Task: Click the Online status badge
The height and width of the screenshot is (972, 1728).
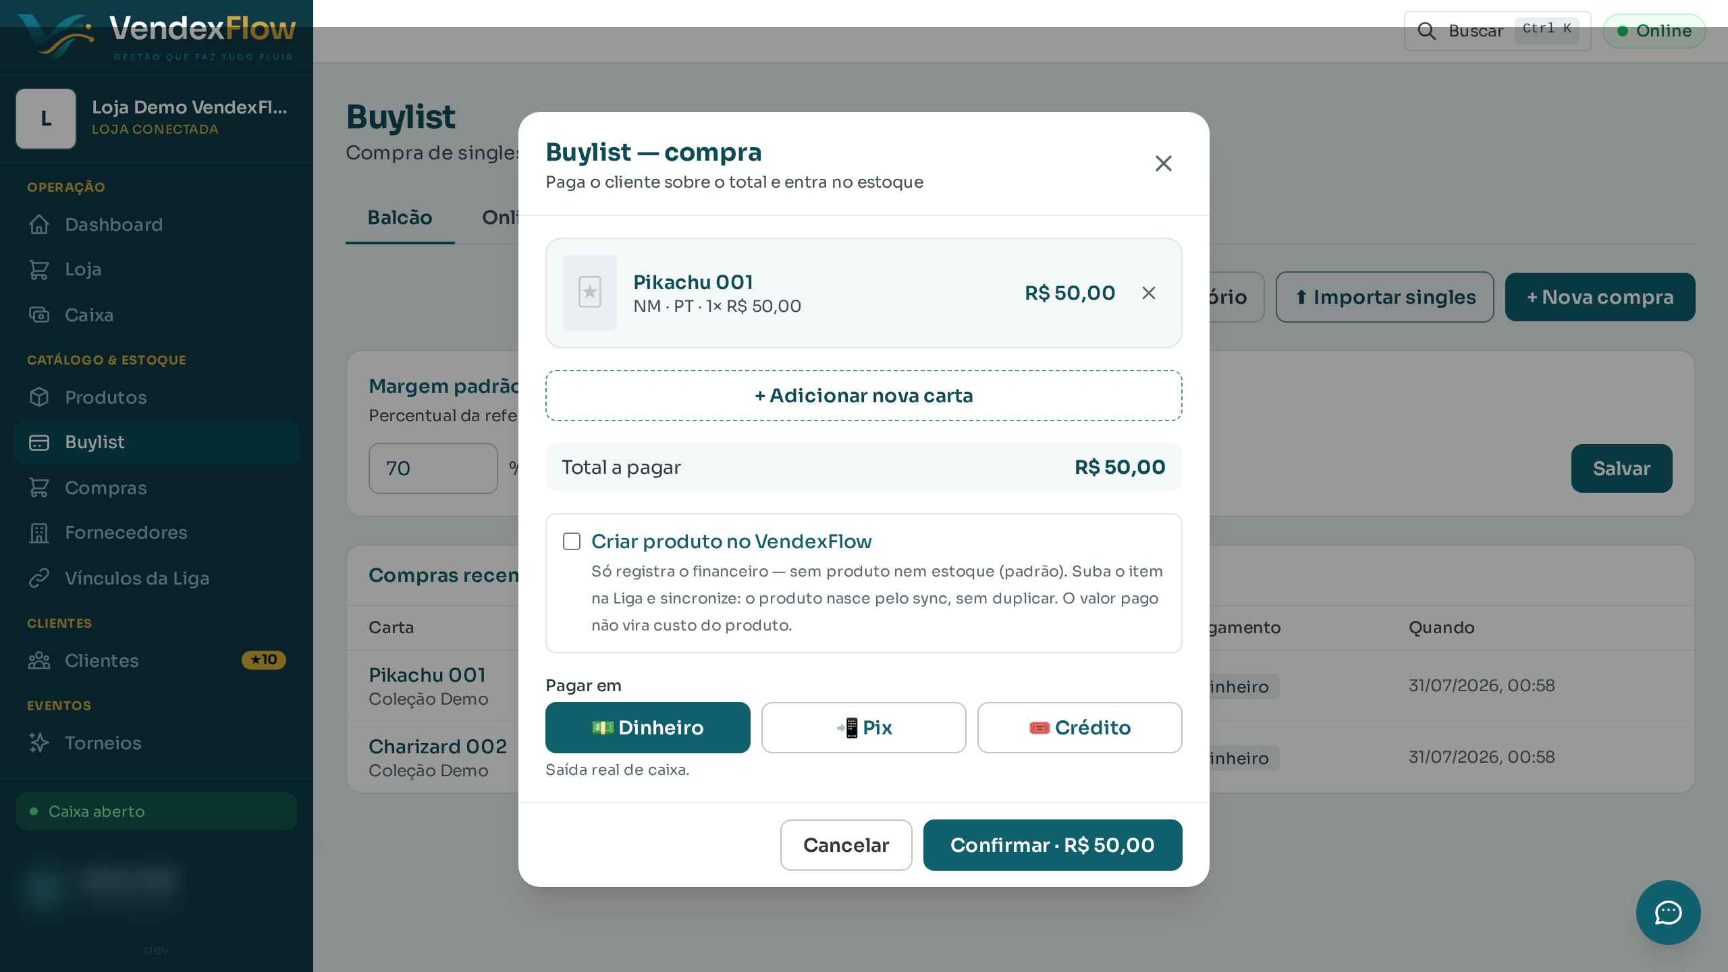Action: pyautogui.click(x=1654, y=31)
